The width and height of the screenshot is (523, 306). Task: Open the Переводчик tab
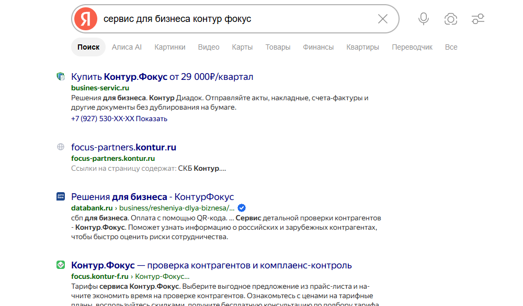tap(412, 48)
